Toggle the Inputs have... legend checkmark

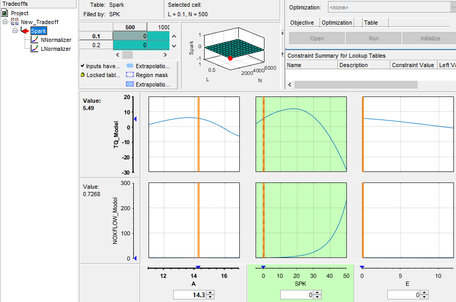point(82,66)
